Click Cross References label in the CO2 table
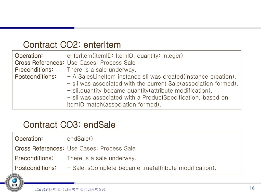 click(x=40, y=63)
